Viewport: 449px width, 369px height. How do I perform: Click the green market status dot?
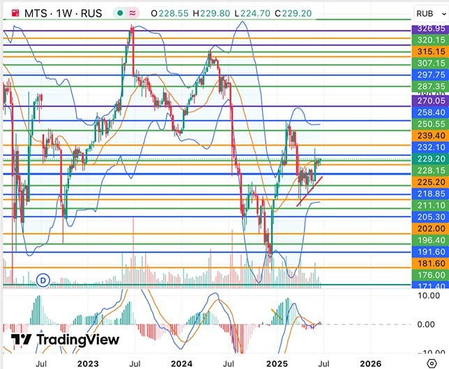(x=120, y=13)
